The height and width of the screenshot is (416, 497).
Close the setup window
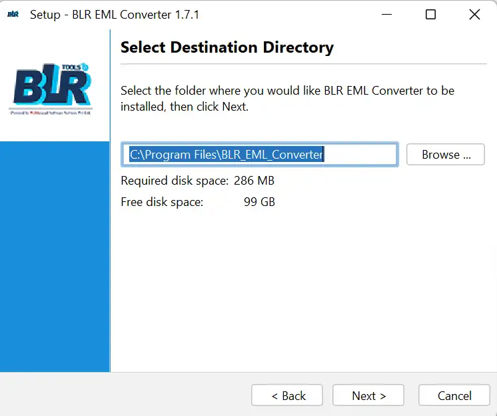[474, 14]
